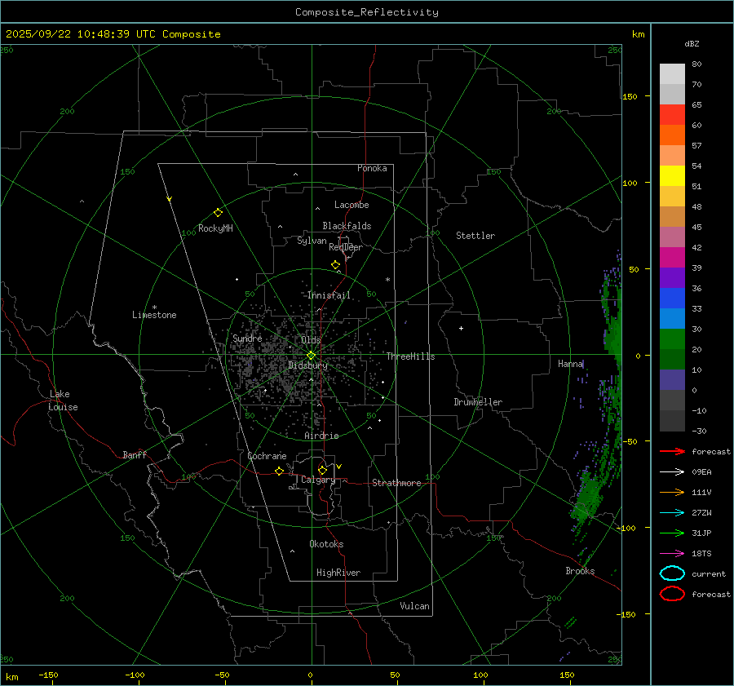Click the cyan 27ZW arrow icon
Viewport: 734px width, 686px height.
[x=672, y=512]
